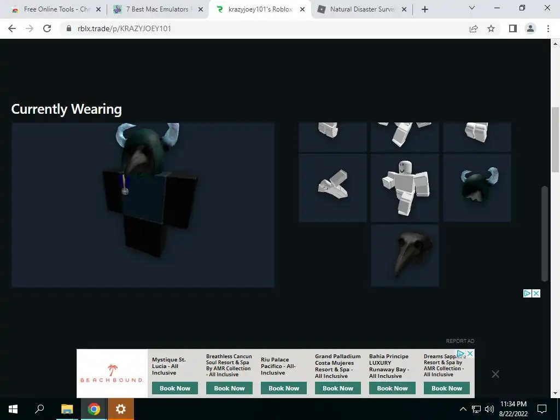Click the item list scrollbar

point(544,233)
